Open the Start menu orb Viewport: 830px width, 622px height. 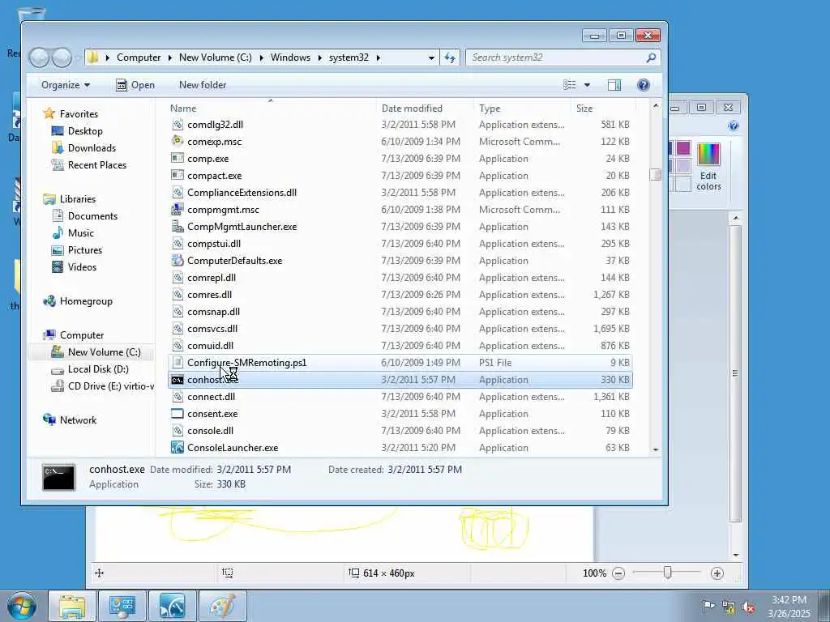pos(22,606)
